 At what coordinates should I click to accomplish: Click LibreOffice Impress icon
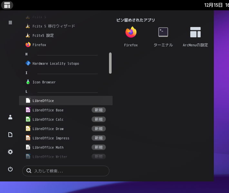pyautogui.click(x=28, y=138)
